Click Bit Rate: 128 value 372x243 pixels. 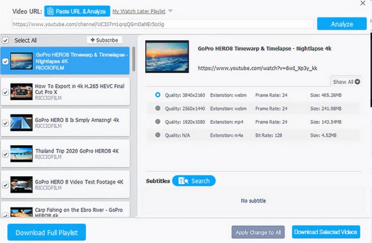[x=269, y=135]
